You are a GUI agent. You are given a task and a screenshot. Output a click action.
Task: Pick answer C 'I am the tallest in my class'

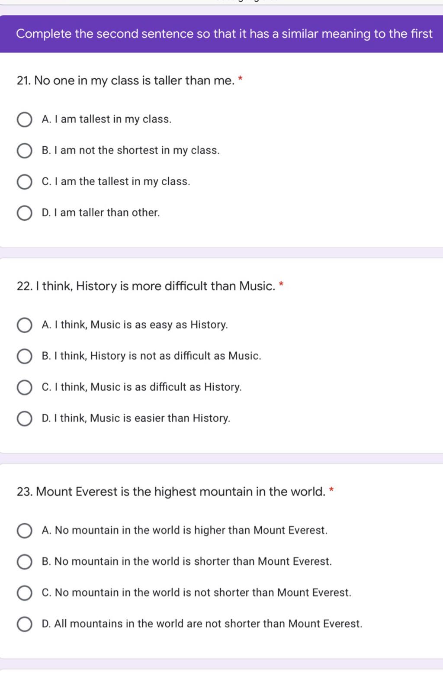[x=24, y=182]
